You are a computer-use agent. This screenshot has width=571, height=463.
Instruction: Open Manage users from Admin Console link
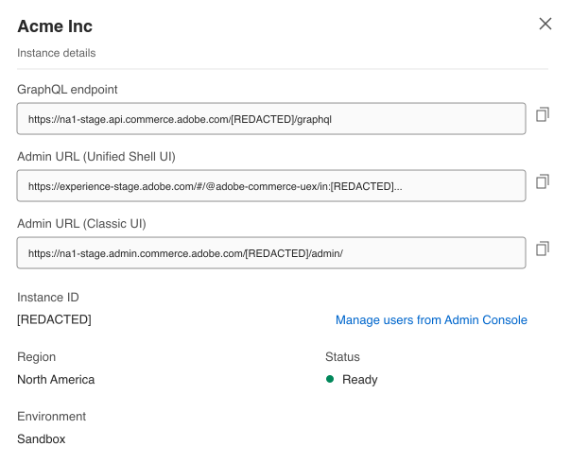pyautogui.click(x=431, y=320)
